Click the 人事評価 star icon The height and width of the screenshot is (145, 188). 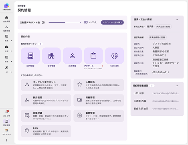click(x=80, y=85)
